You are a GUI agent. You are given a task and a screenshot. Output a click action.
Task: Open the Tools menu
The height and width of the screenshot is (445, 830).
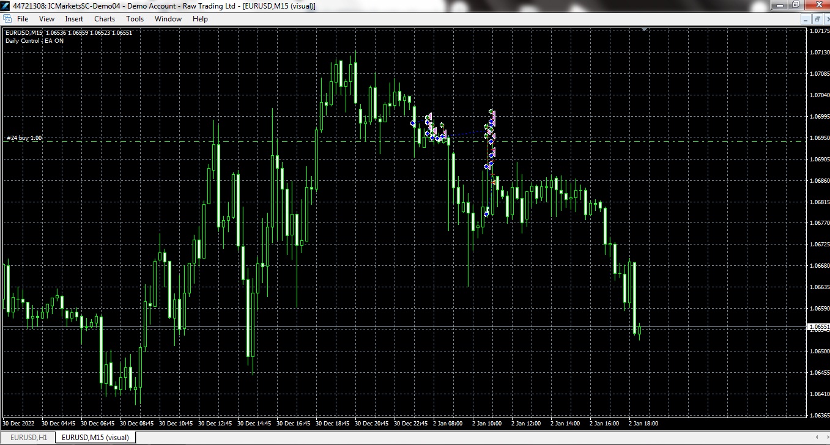[135, 19]
